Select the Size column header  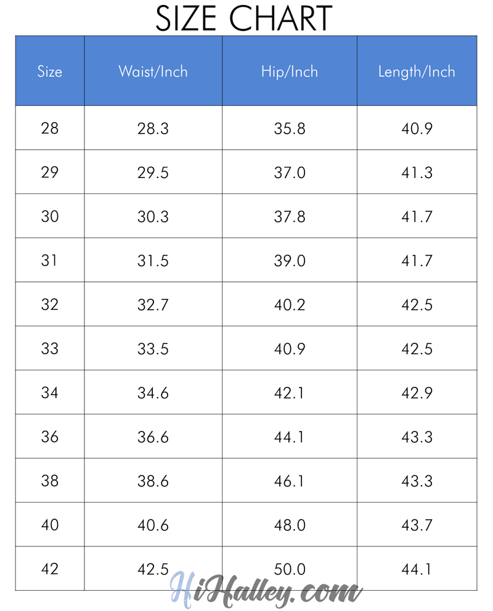[50, 71]
